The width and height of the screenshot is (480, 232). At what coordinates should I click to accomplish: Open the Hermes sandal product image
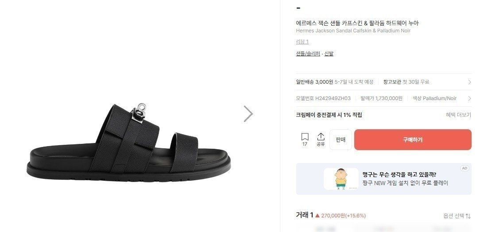(x=128, y=143)
